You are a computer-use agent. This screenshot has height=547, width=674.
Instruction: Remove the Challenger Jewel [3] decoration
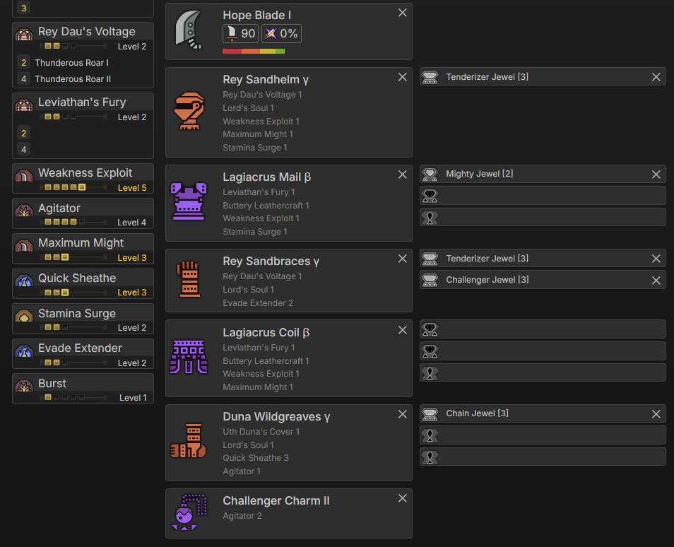(x=656, y=281)
